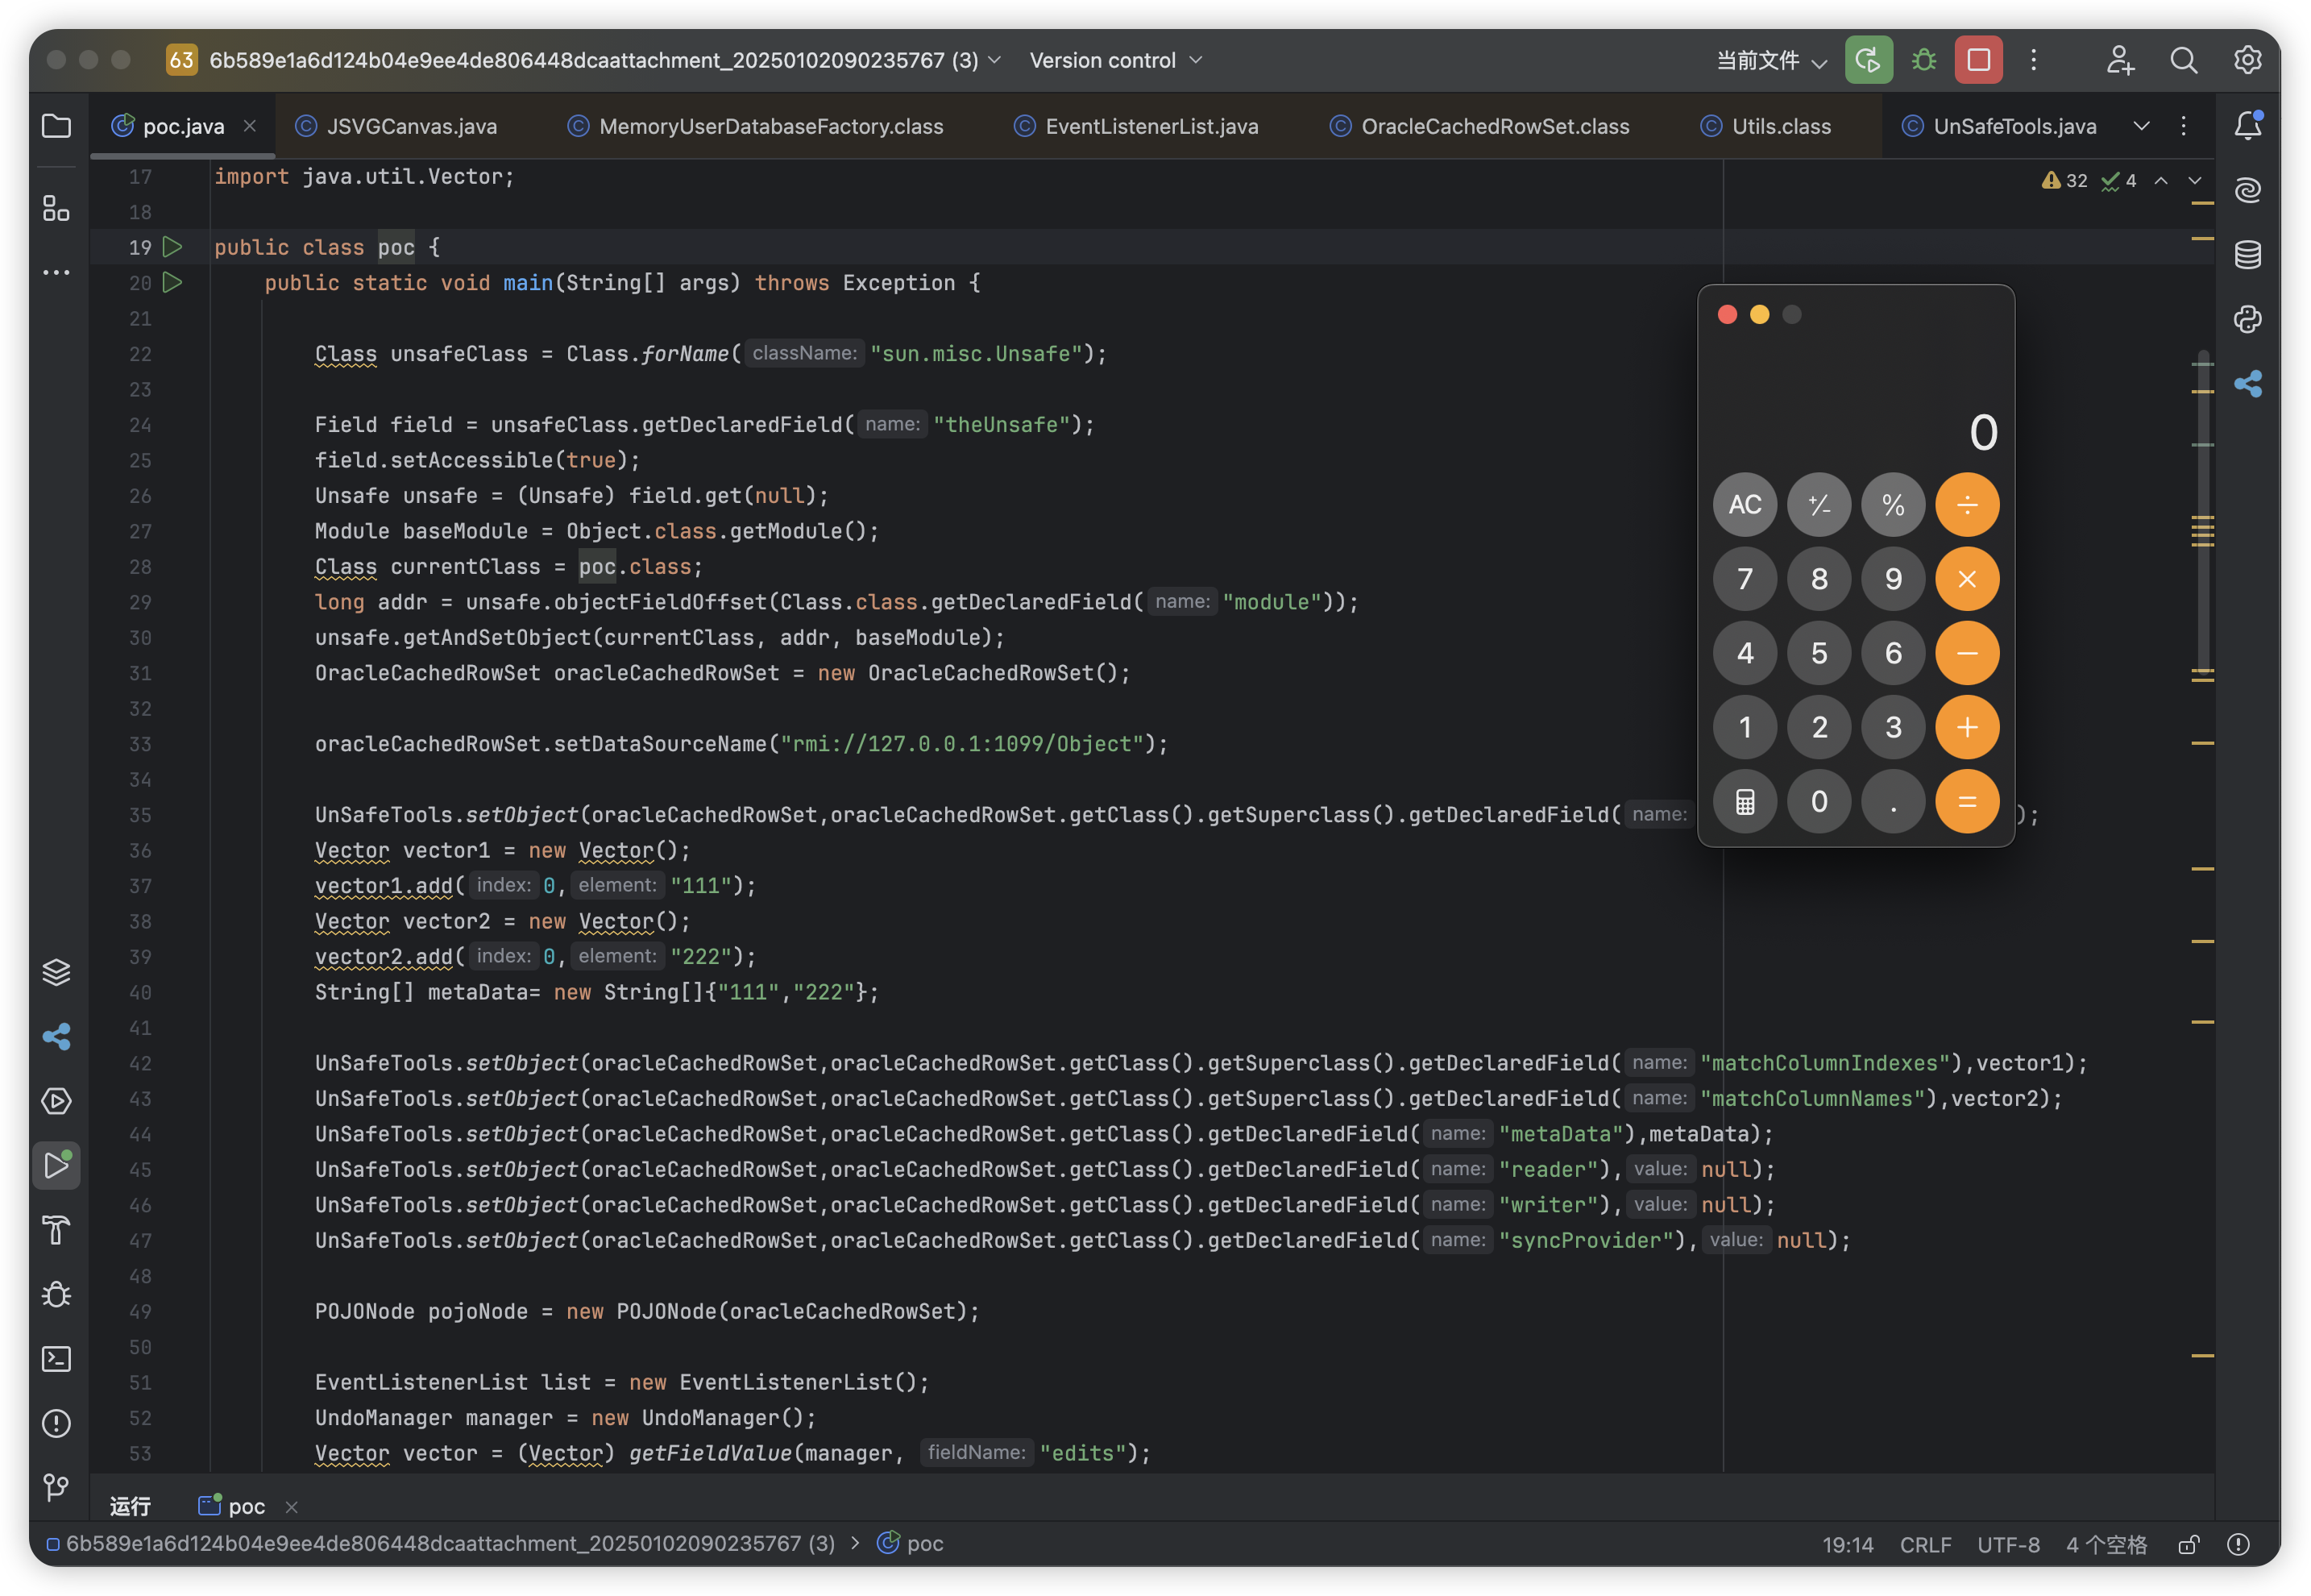Open the Run tool window icon
Screen dimensions: 2311x1596
click(x=56, y=1165)
